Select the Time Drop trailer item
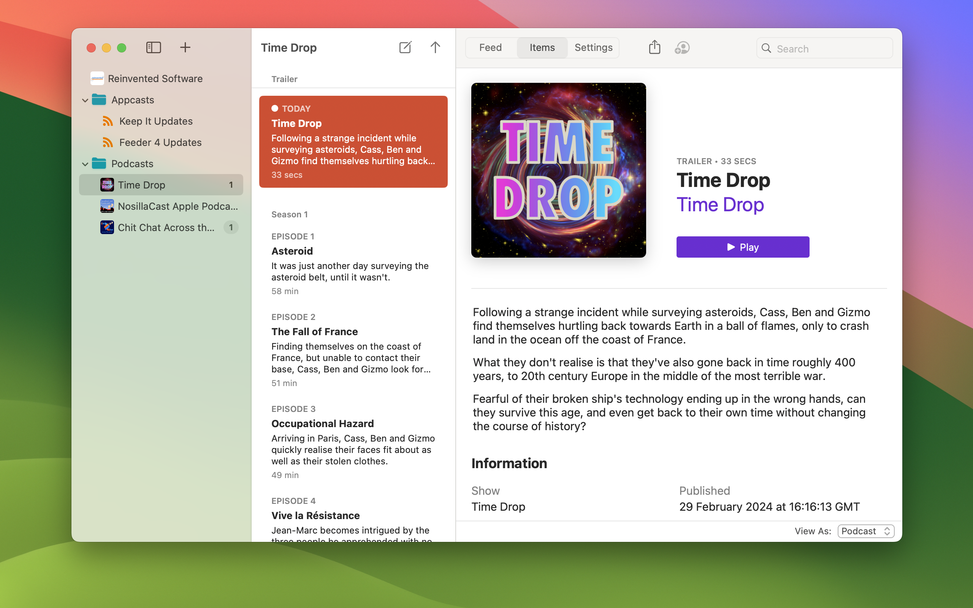This screenshot has width=973, height=608. (353, 141)
